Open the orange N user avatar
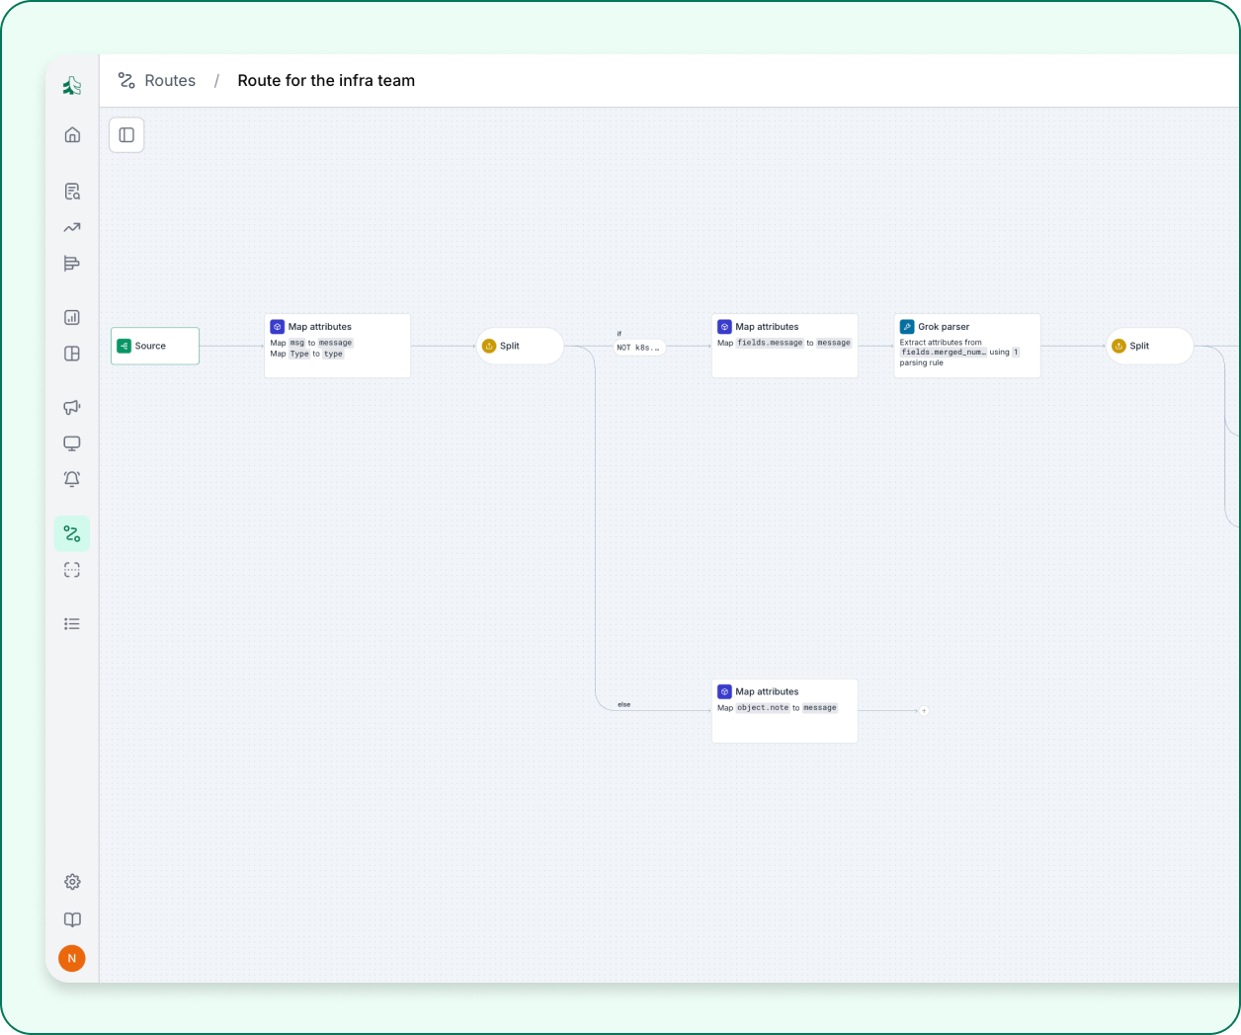 pos(72,958)
